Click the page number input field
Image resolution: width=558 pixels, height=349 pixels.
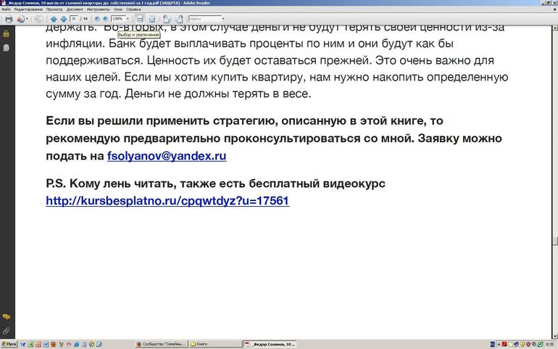point(74,19)
